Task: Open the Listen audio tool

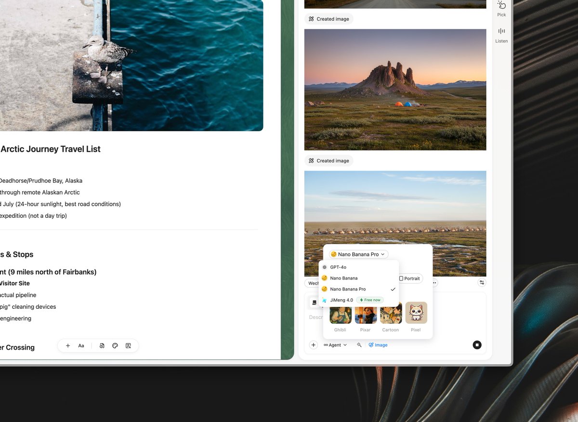Action: click(501, 35)
